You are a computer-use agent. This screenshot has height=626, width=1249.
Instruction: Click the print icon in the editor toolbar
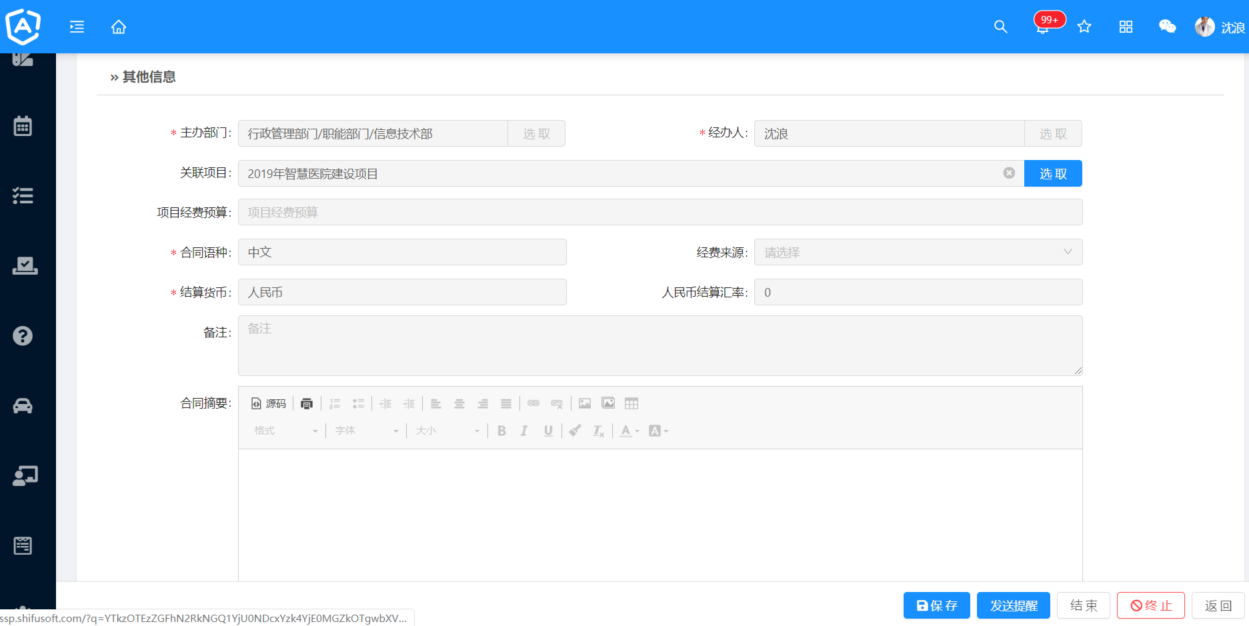(x=307, y=403)
